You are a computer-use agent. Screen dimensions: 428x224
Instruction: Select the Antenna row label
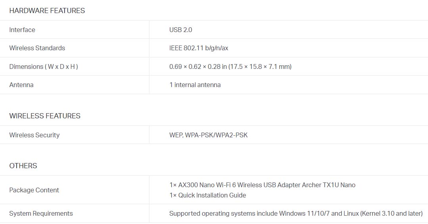tap(21, 85)
